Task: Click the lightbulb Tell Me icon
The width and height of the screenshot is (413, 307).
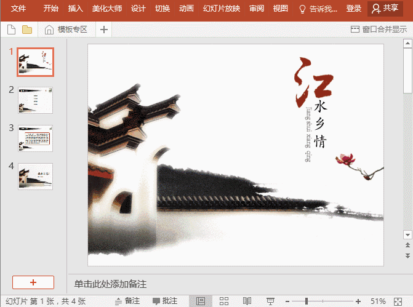Action: (x=302, y=9)
